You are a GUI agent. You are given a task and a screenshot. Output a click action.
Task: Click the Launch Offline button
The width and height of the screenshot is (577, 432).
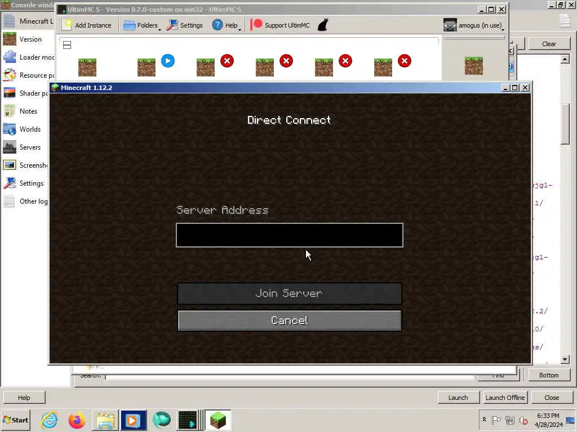505,398
